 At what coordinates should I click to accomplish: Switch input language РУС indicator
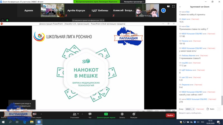point(203,122)
